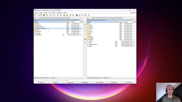Open the Konfigurace menu
182x102 pixels.
coord(60,12)
